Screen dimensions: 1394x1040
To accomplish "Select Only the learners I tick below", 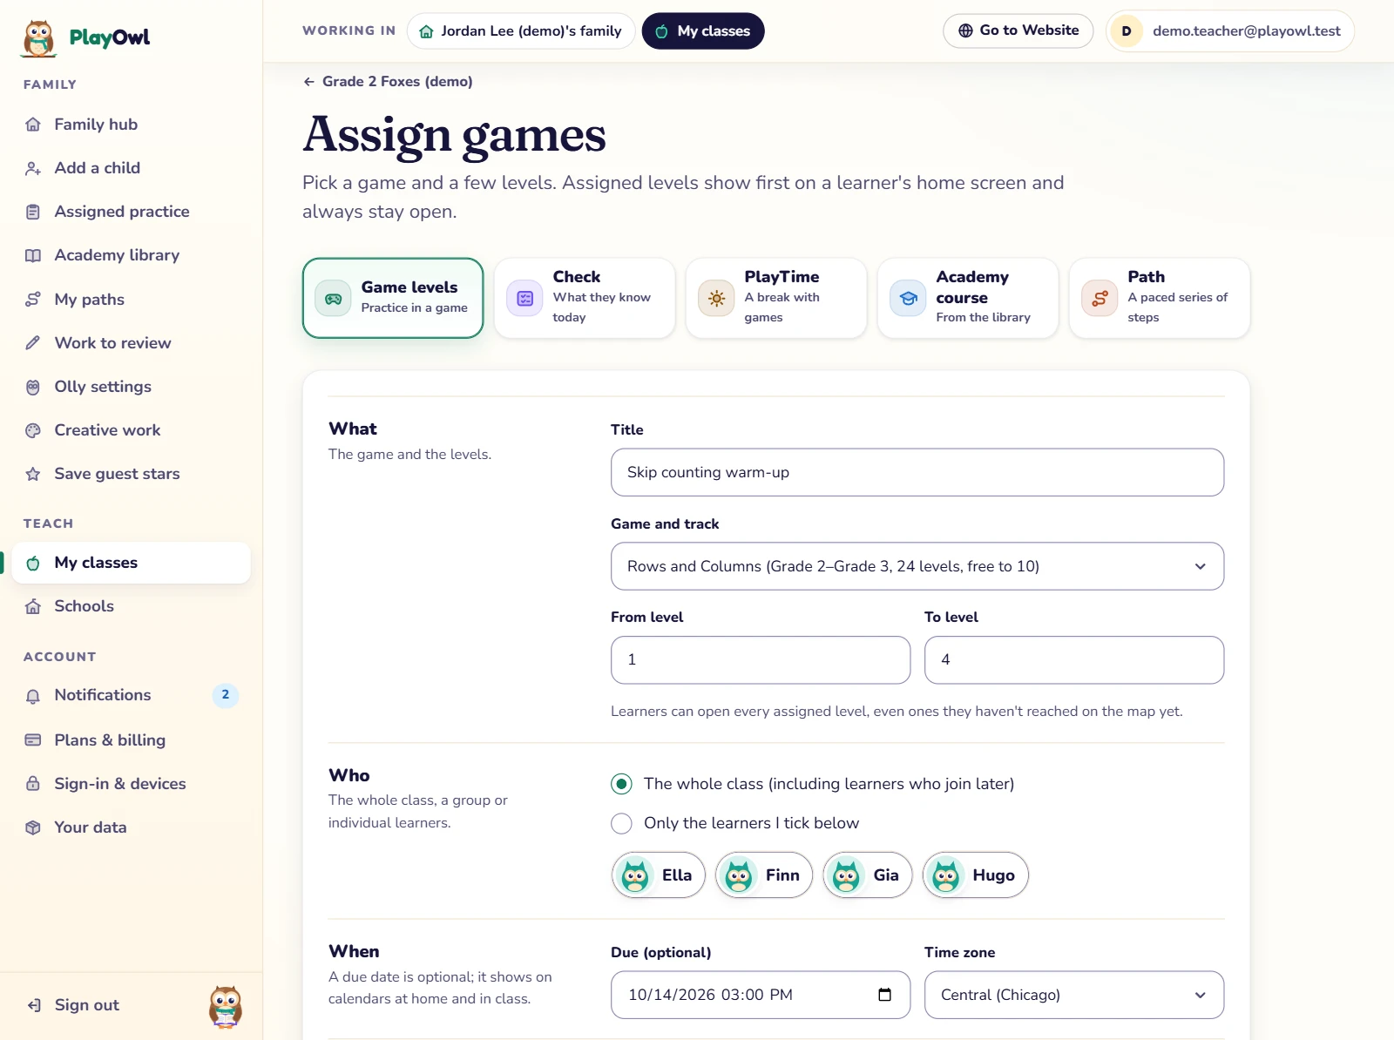I will [x=621, y=823].
